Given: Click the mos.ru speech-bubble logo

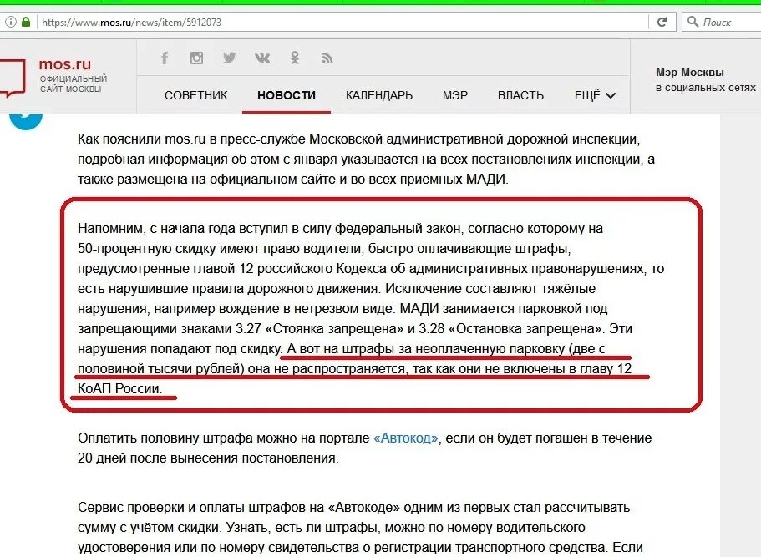Looking at the screenshot, I should point(13,78).
